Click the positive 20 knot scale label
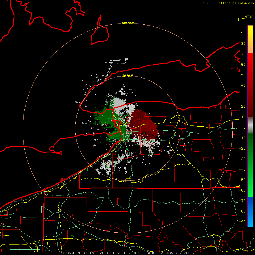 pos(243,106)
